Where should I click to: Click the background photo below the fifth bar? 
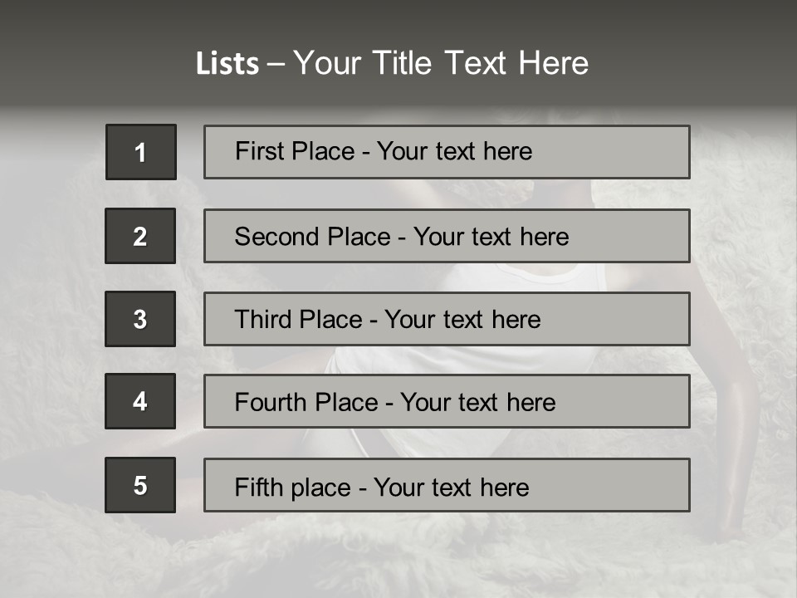[x=415, y=556]
